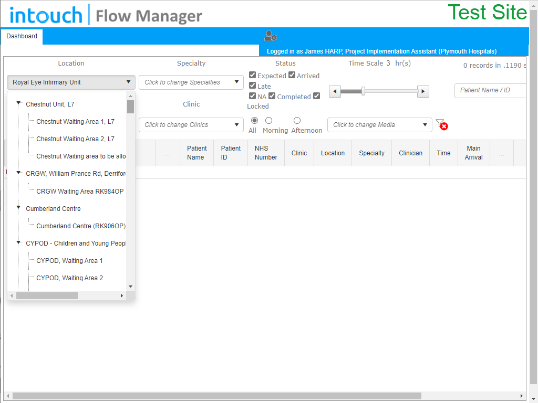Sort by Patient Name column header
Image resolution: width=538 pixels, height=403 pixels.
point(197,153)
